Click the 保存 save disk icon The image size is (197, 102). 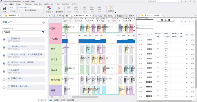[x=4, y=8]
